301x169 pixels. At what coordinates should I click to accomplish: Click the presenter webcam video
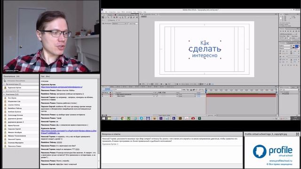[51, 36]
